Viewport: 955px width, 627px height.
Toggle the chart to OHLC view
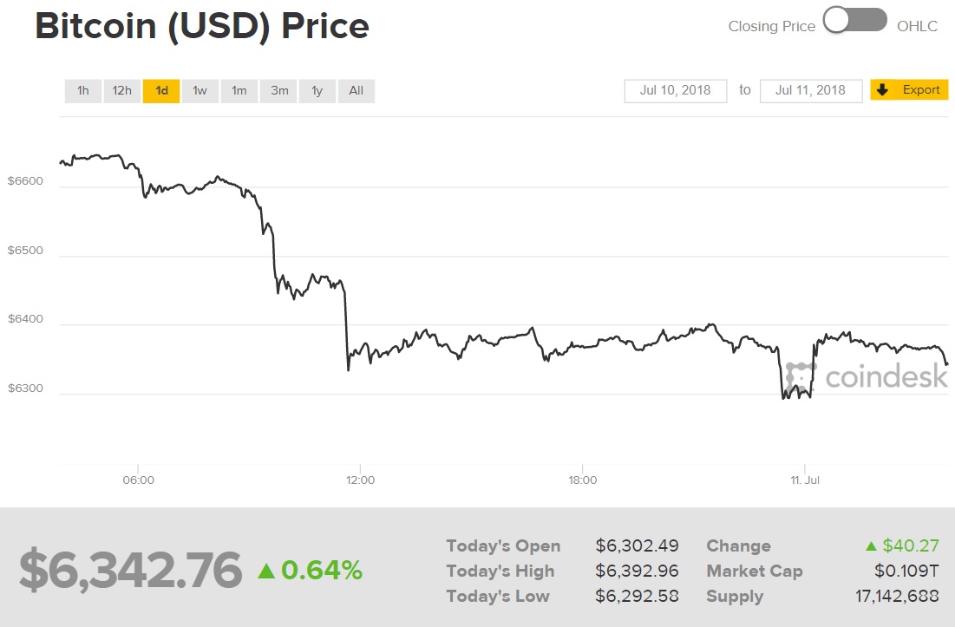tap(917, 26)
